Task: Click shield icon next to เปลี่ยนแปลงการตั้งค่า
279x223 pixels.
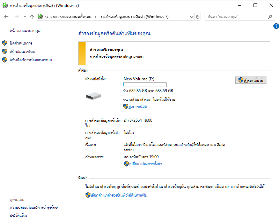Action: (126, 164)
